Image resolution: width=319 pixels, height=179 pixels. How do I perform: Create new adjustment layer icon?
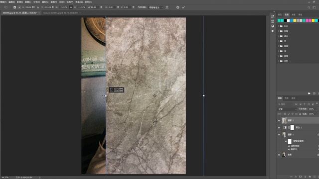pyautogui.click(x=305, y=177)
